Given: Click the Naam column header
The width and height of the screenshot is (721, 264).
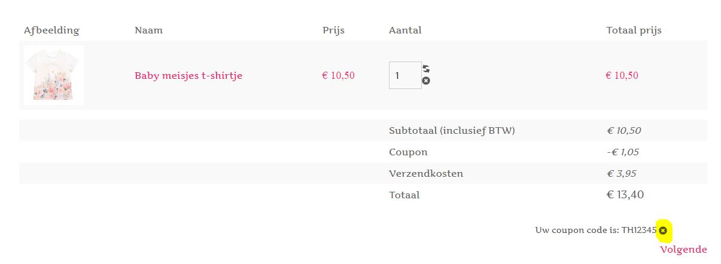Looking at the screenshot, I should (x=148, y=30).
